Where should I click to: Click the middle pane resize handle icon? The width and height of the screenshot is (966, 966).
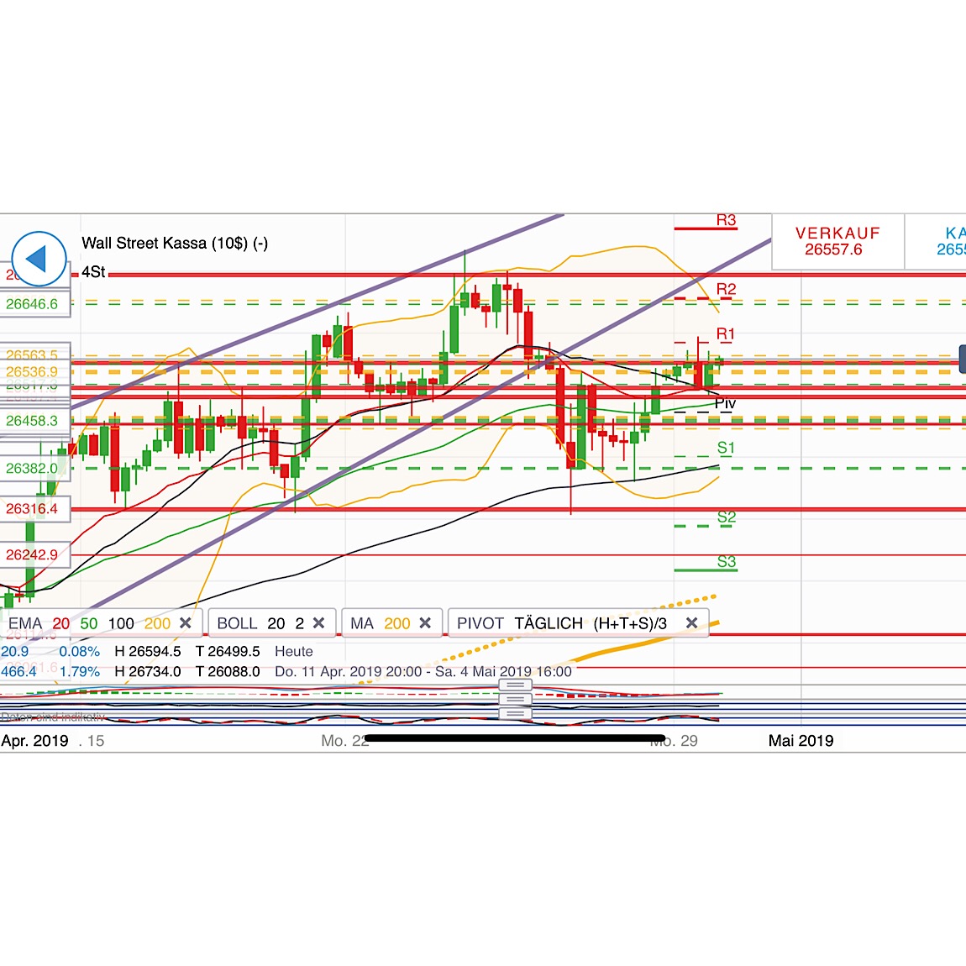tap(515, 700)
